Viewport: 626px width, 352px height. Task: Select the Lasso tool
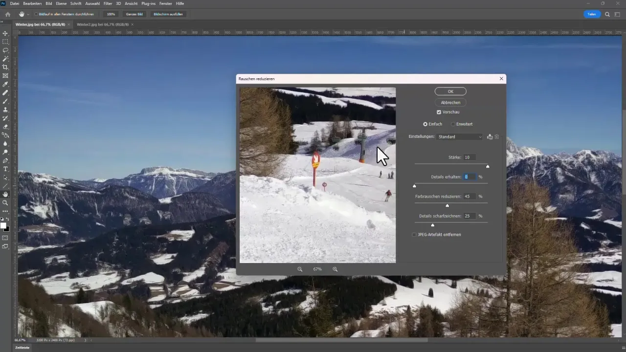click(x=5, y=50)
